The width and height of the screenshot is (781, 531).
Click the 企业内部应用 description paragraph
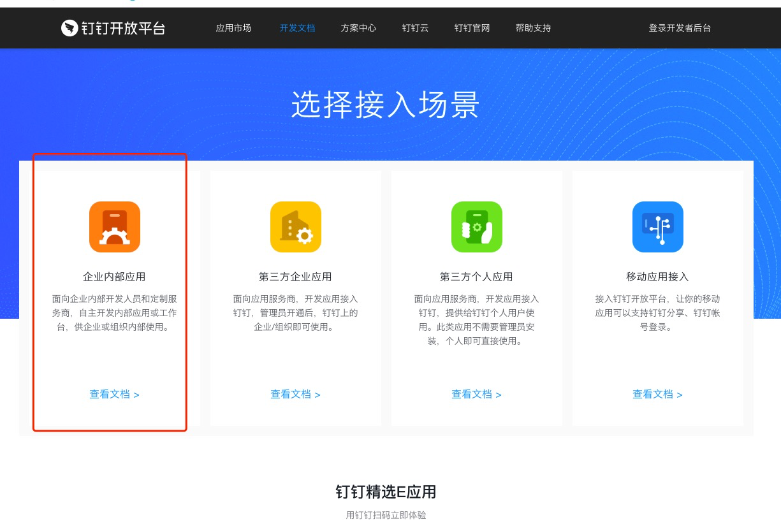point(115,313)
